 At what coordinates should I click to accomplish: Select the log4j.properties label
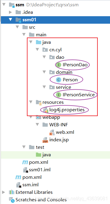(67, 110)
